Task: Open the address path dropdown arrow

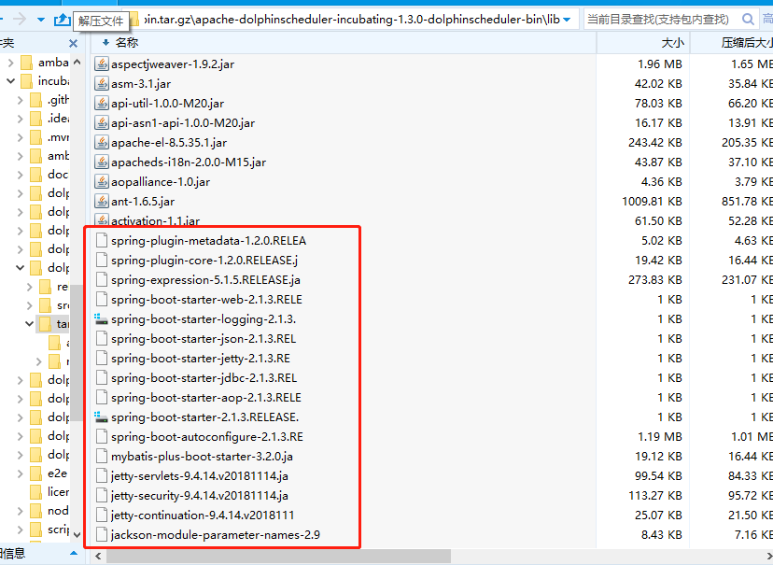Action: click(x=567, y=20)
